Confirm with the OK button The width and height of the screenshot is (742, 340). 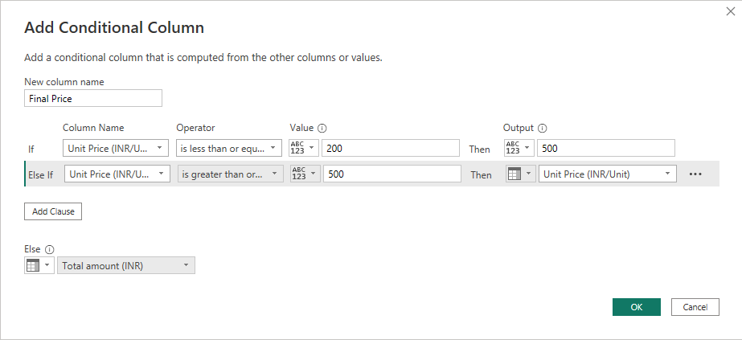[x=636, y=307]
